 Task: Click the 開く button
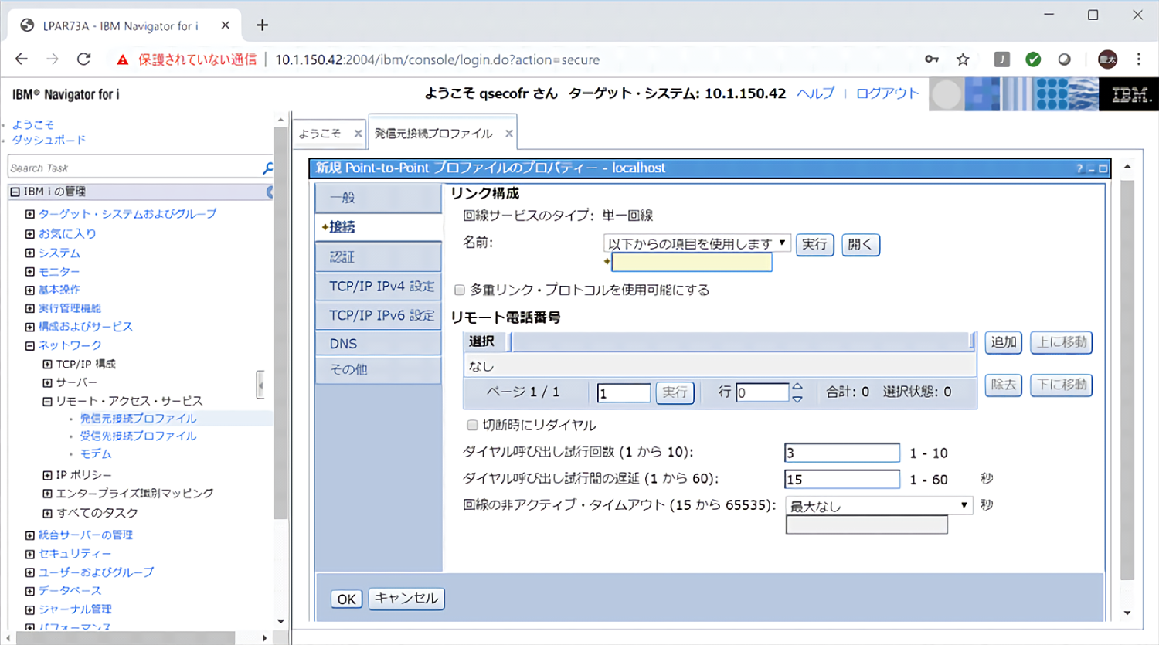860,245
